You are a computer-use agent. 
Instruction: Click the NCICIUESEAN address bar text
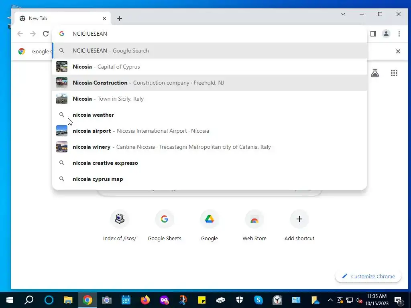pos(90,34)
